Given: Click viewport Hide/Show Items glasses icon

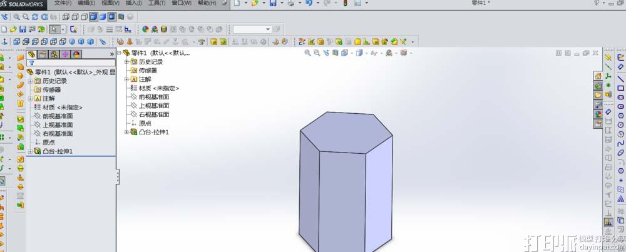Looking at the screenshot, I should pyautogui.click(x=375, y=53).
